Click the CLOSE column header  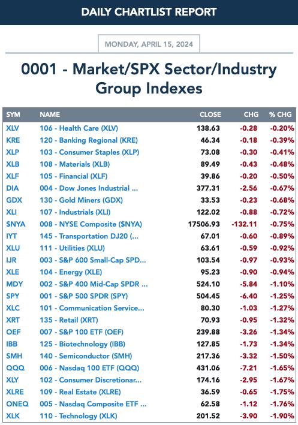click(210, 114)
